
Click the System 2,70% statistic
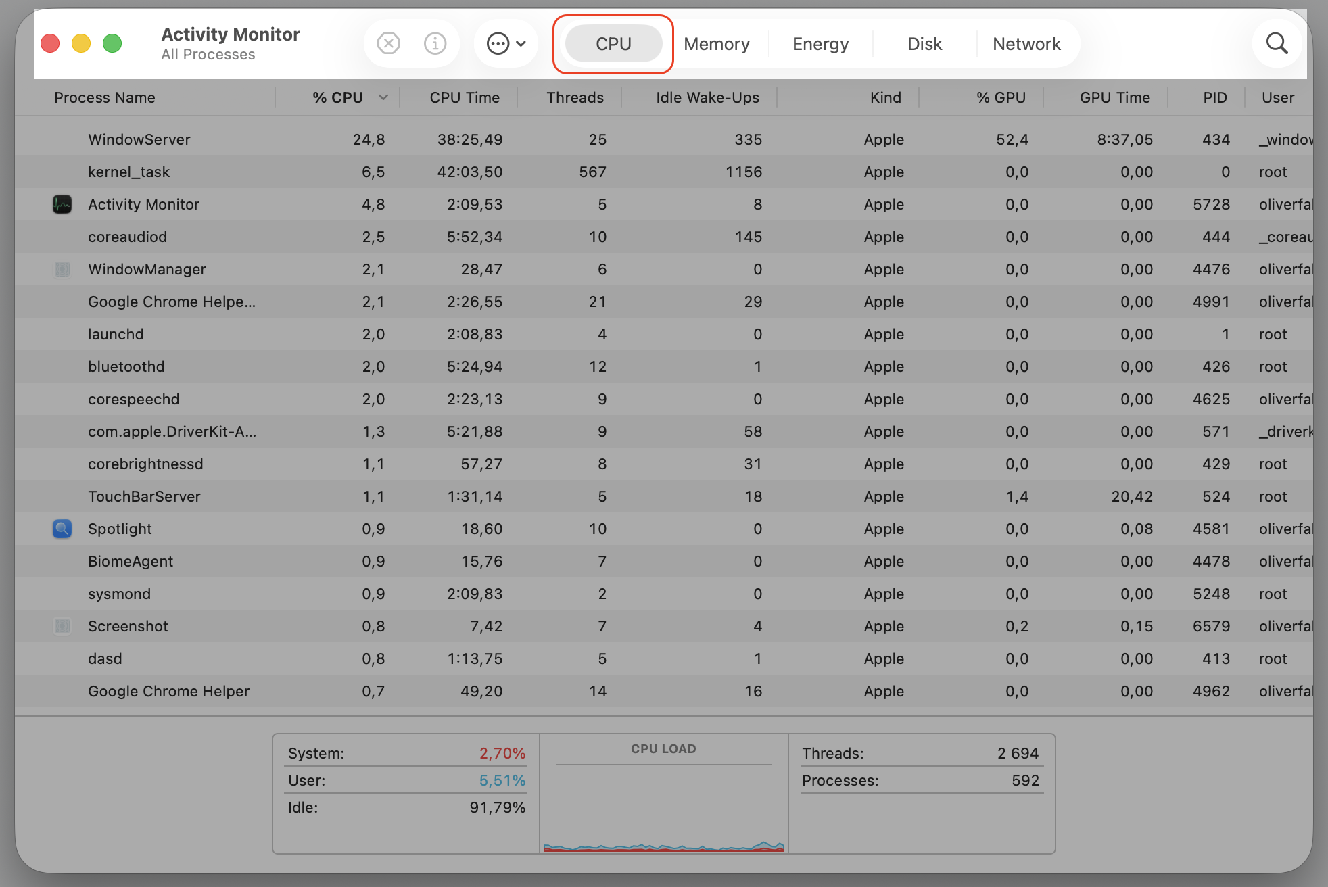[406, 753]
